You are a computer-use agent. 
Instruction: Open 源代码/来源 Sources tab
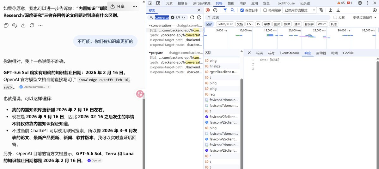coord(202,3)
